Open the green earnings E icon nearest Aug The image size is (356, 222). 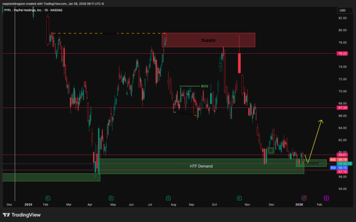click(168, 198)
